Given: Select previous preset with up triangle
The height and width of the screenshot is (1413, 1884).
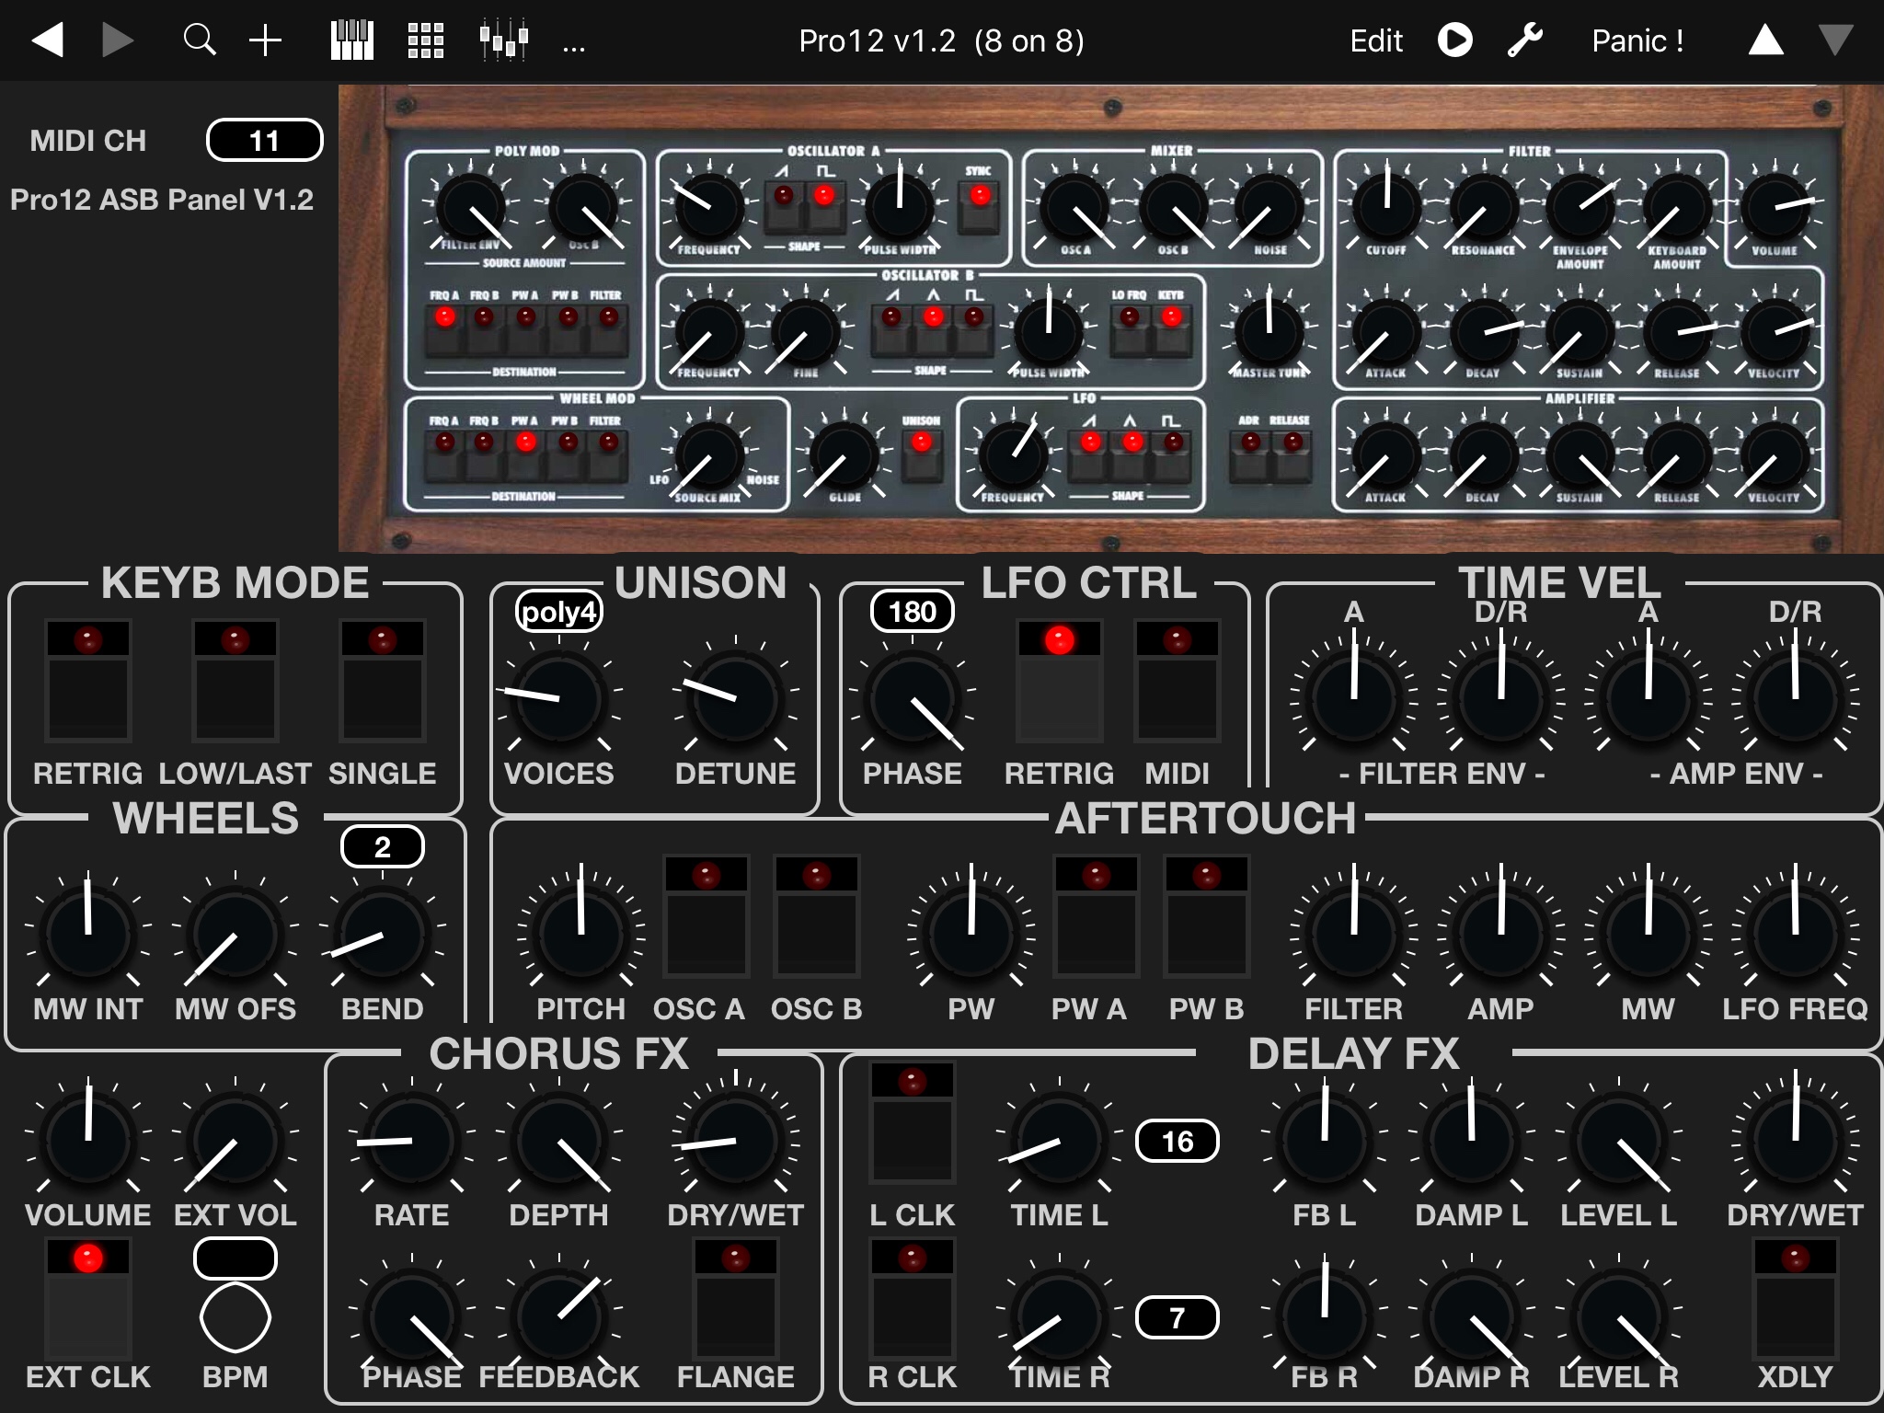Looking at the screenshot, I should pyautogui.click(x=1766, y=40).
